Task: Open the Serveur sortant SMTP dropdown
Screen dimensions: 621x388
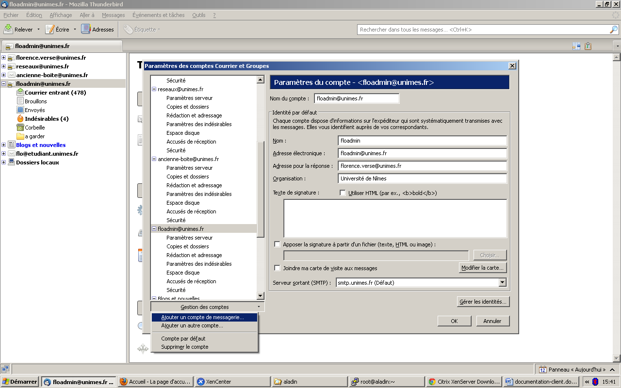Action: [x=502, y=282]
